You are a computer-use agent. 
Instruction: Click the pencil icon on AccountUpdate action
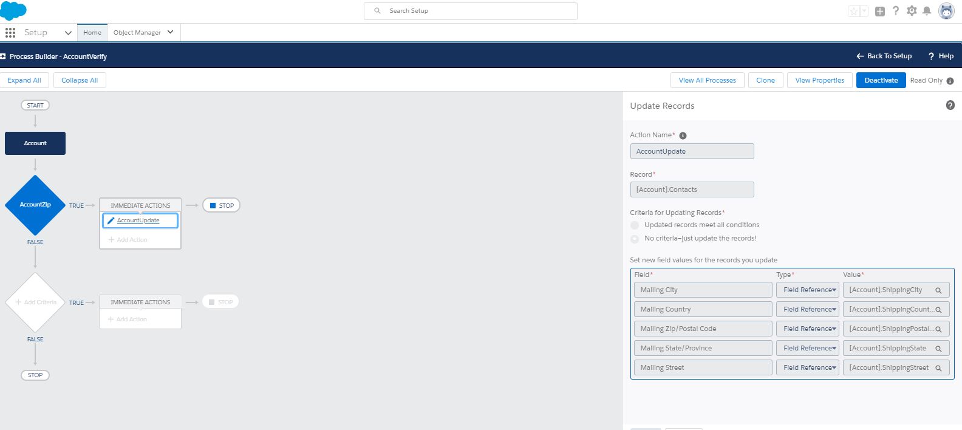pos(111,220)
